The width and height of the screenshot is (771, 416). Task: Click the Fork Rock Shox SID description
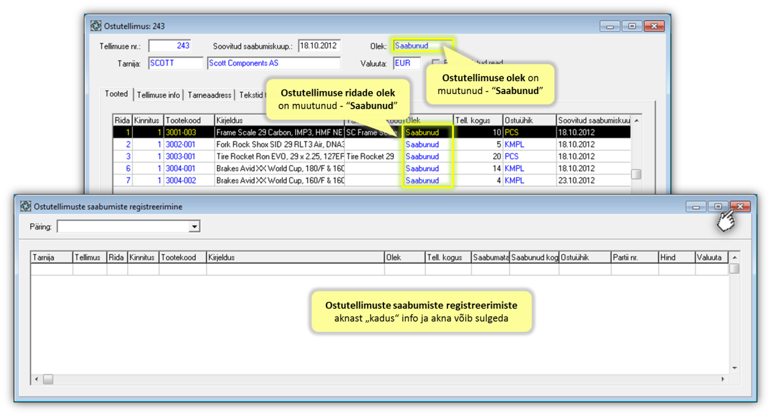tap(279, 144)
